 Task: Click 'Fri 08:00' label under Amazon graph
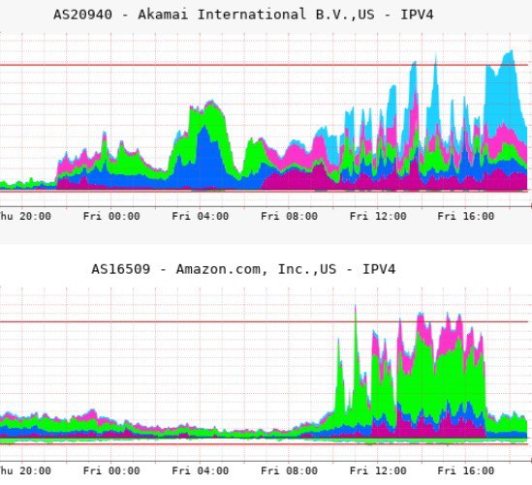coord(289,470)
